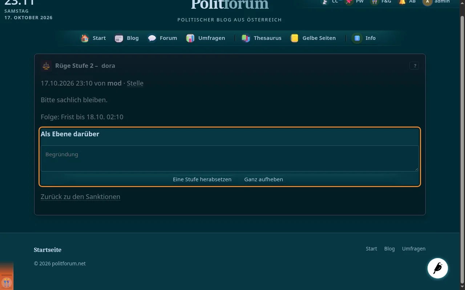Click the black bird floating button
Image resolution: width=465 pixels, height=290 pixels.
click(x=438, y=268)
